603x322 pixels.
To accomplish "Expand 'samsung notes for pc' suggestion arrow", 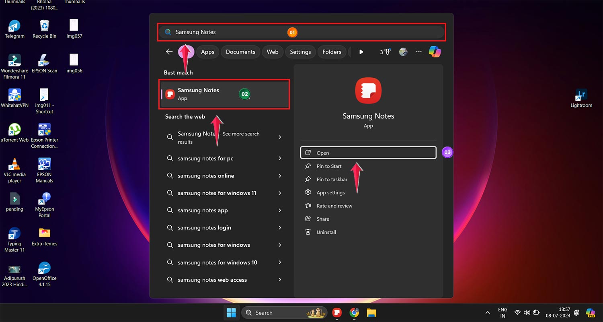I will pyautogui.click(x=280, y=159).
